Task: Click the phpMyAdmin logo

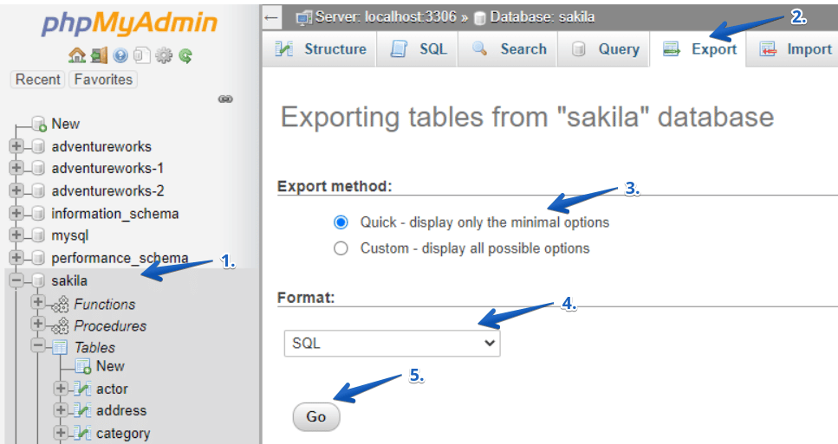Action: [129, 23]
